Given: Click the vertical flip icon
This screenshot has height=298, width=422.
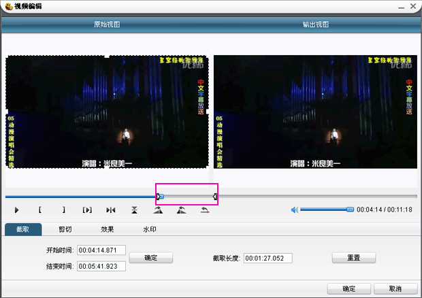Looking at the screenshot, I should coord(134,210).
